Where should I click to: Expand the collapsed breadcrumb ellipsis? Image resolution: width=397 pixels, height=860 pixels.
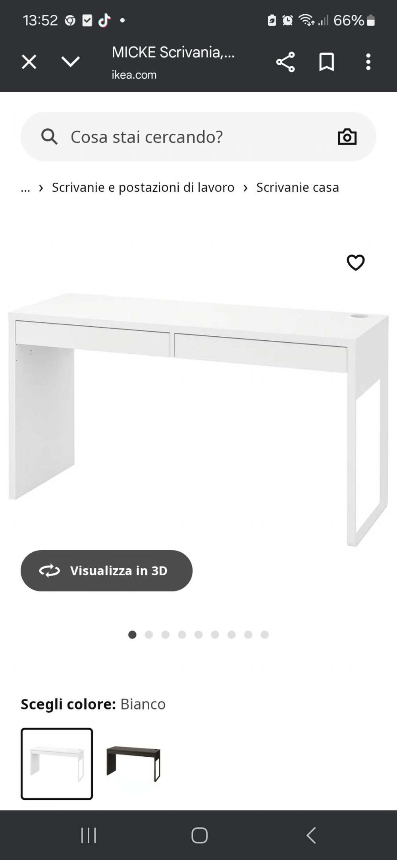coord(25,187)
